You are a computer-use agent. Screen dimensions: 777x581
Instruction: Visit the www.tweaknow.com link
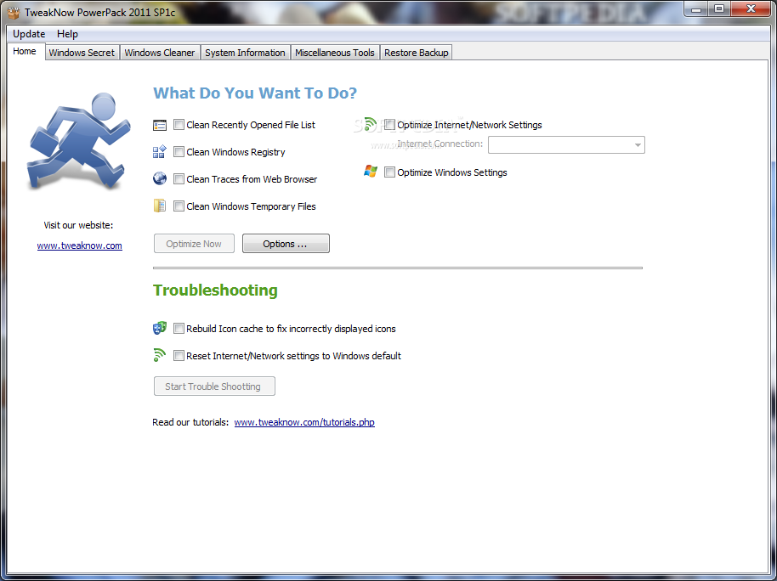[x=79, y=245]
